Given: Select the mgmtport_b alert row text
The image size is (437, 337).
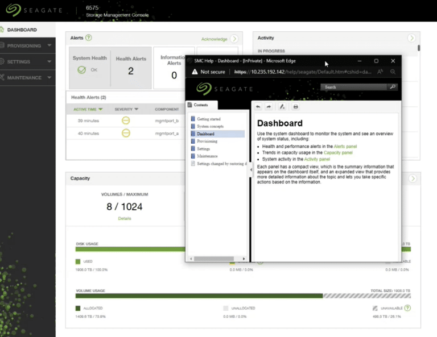Looking at the screenshot, I should pos(167,121).
